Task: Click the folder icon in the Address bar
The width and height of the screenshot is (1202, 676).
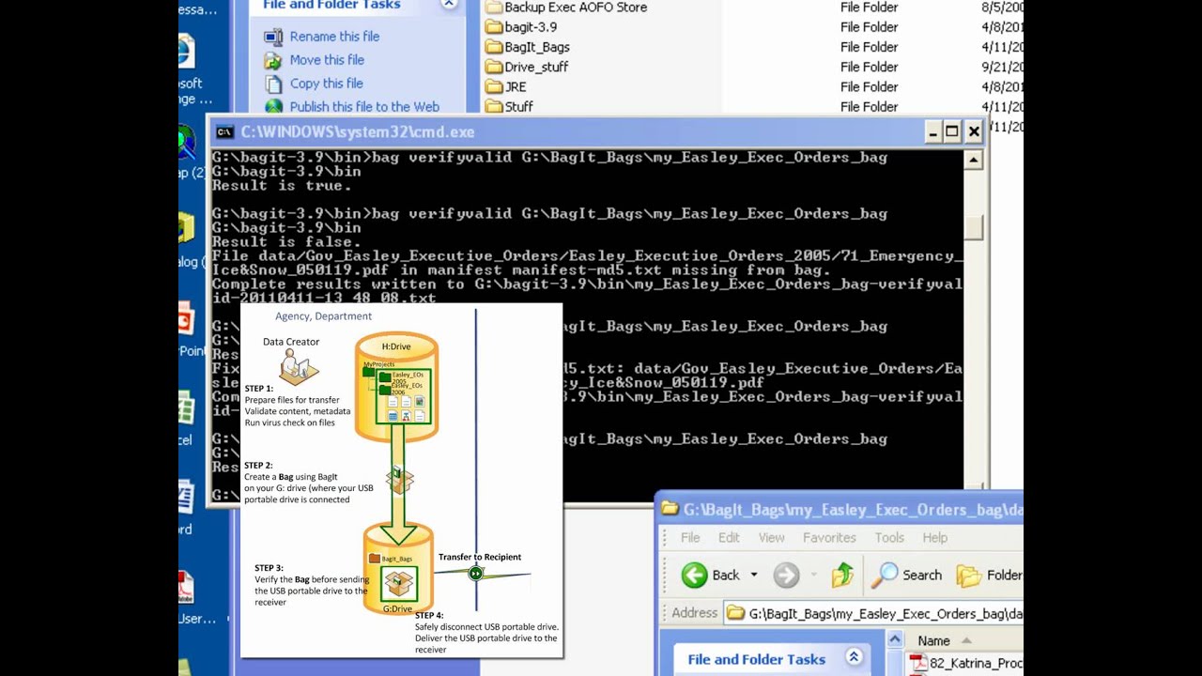Action: [736, 613]
